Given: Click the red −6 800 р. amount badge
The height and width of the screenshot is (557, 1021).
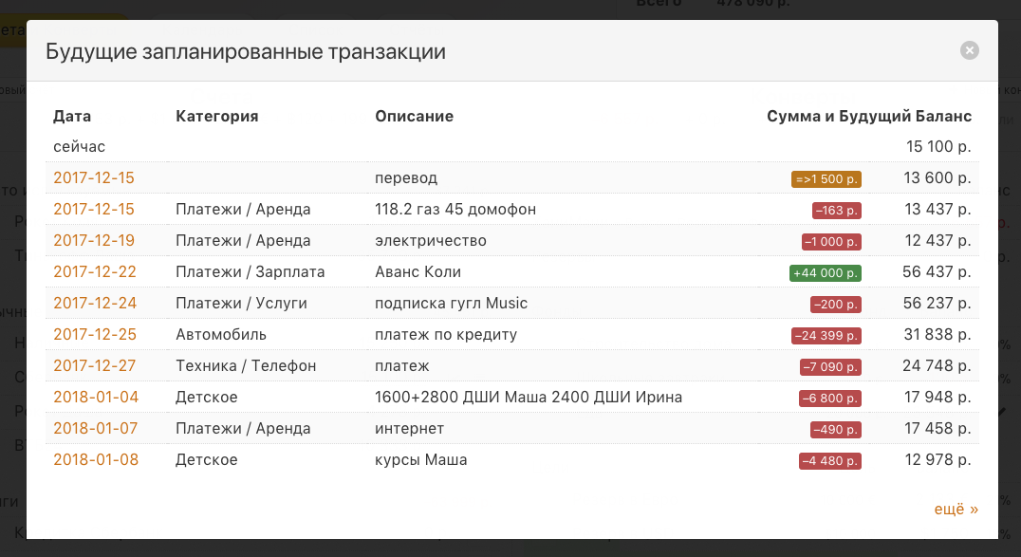Looking at the screenshot, I should (x=830, y=398).
